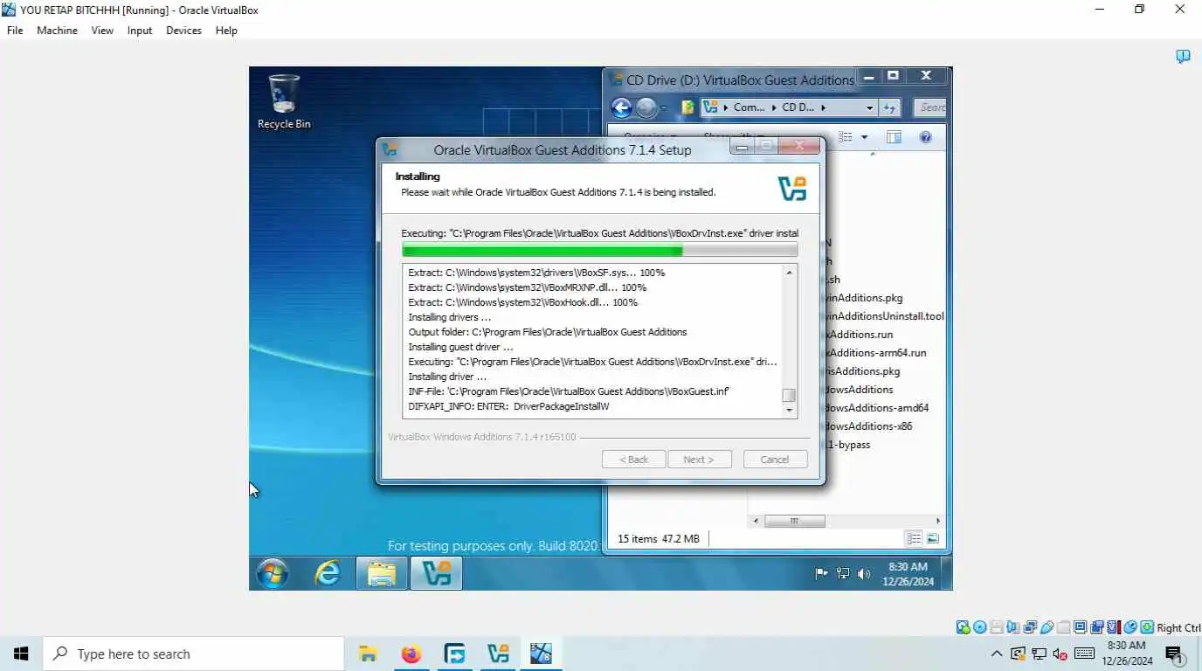Click the Back button in setup
This screenshot has height=671, width=1202.
click(x=633, y=460)
